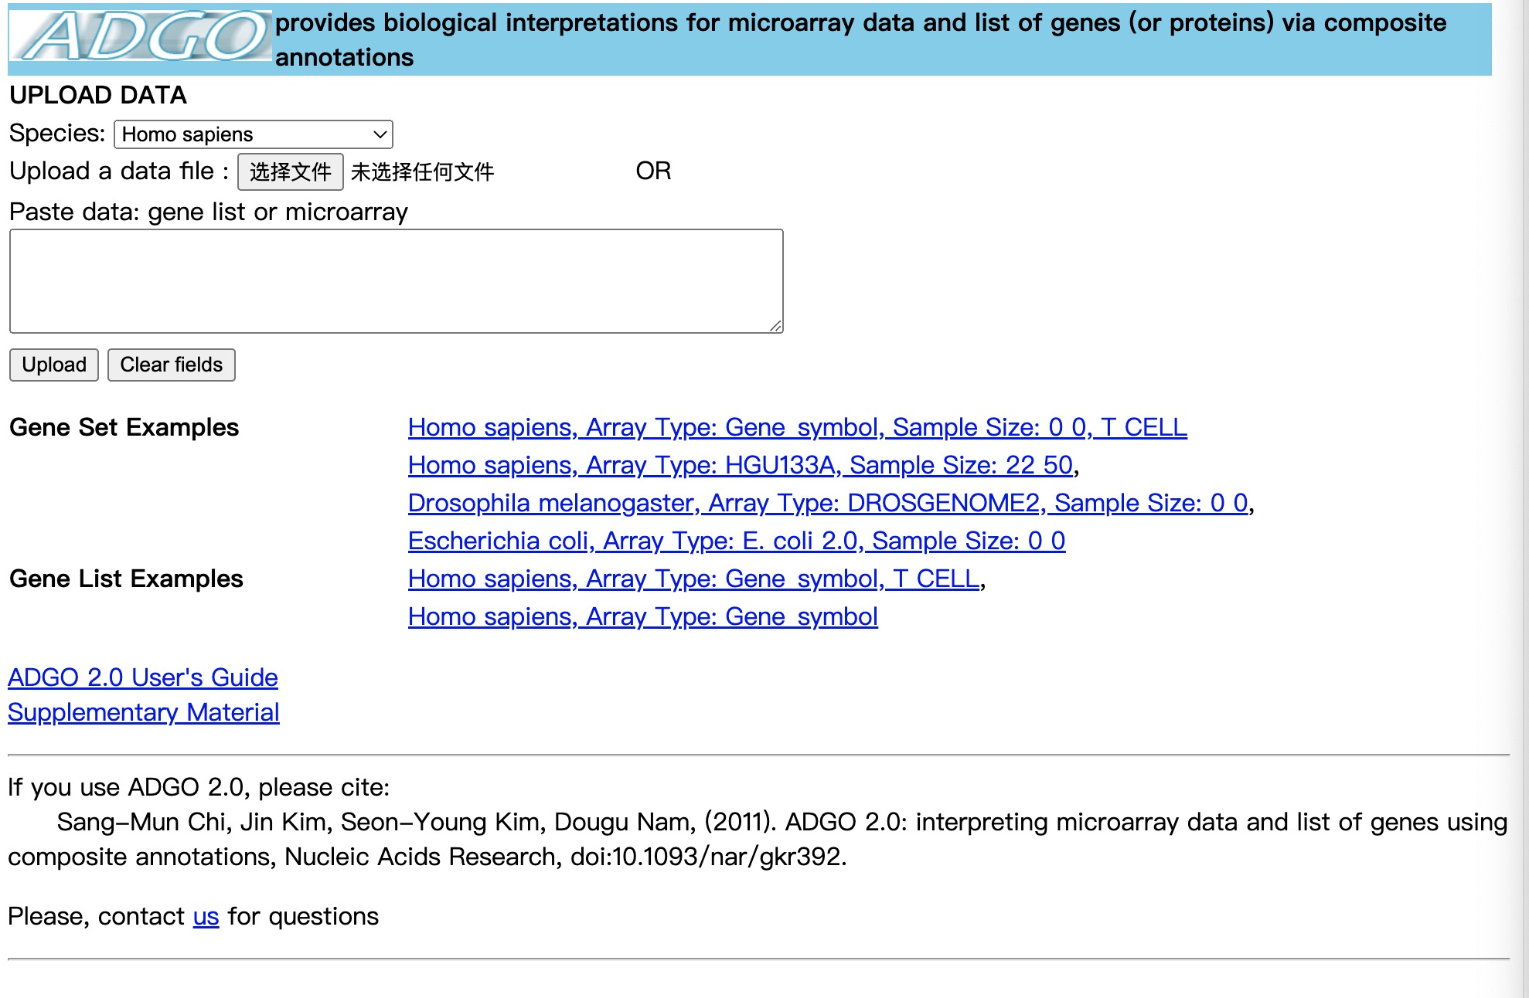
Task: Click the ADGO logo image
Action: [x=140, y=36]
